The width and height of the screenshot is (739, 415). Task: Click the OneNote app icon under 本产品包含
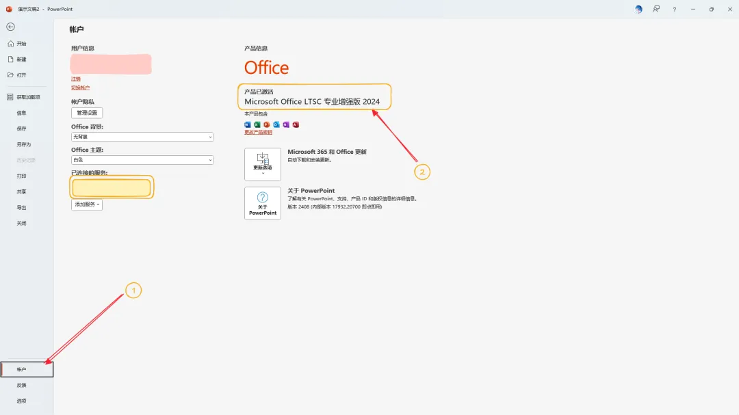coord(286,125)
